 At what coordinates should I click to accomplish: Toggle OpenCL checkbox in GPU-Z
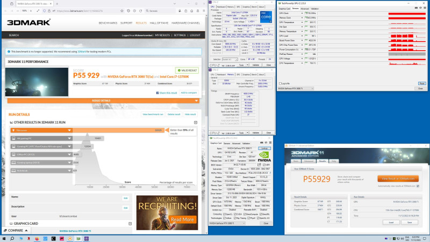(224, 214)
